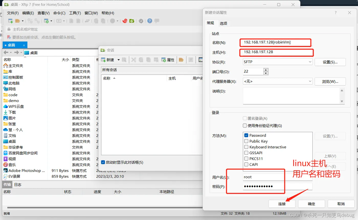Open options via the gear icon in the main toolbar
Screen dimensions: 358x220
pyautogui.click(x=141, y=21)
